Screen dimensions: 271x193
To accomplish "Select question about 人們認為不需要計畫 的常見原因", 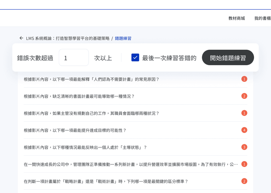I will coord(91,79).
